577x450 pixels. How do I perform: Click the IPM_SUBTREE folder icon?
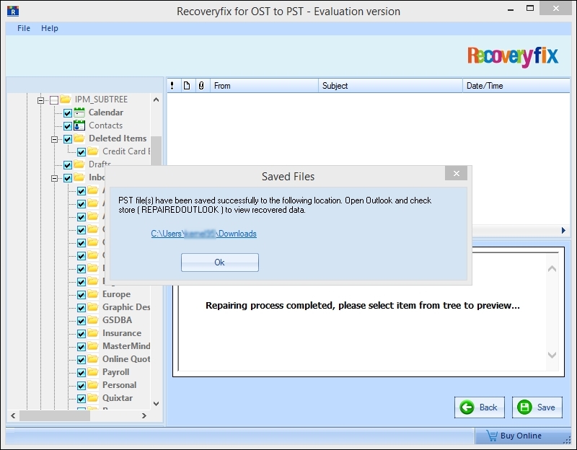[x=66, y=100]
